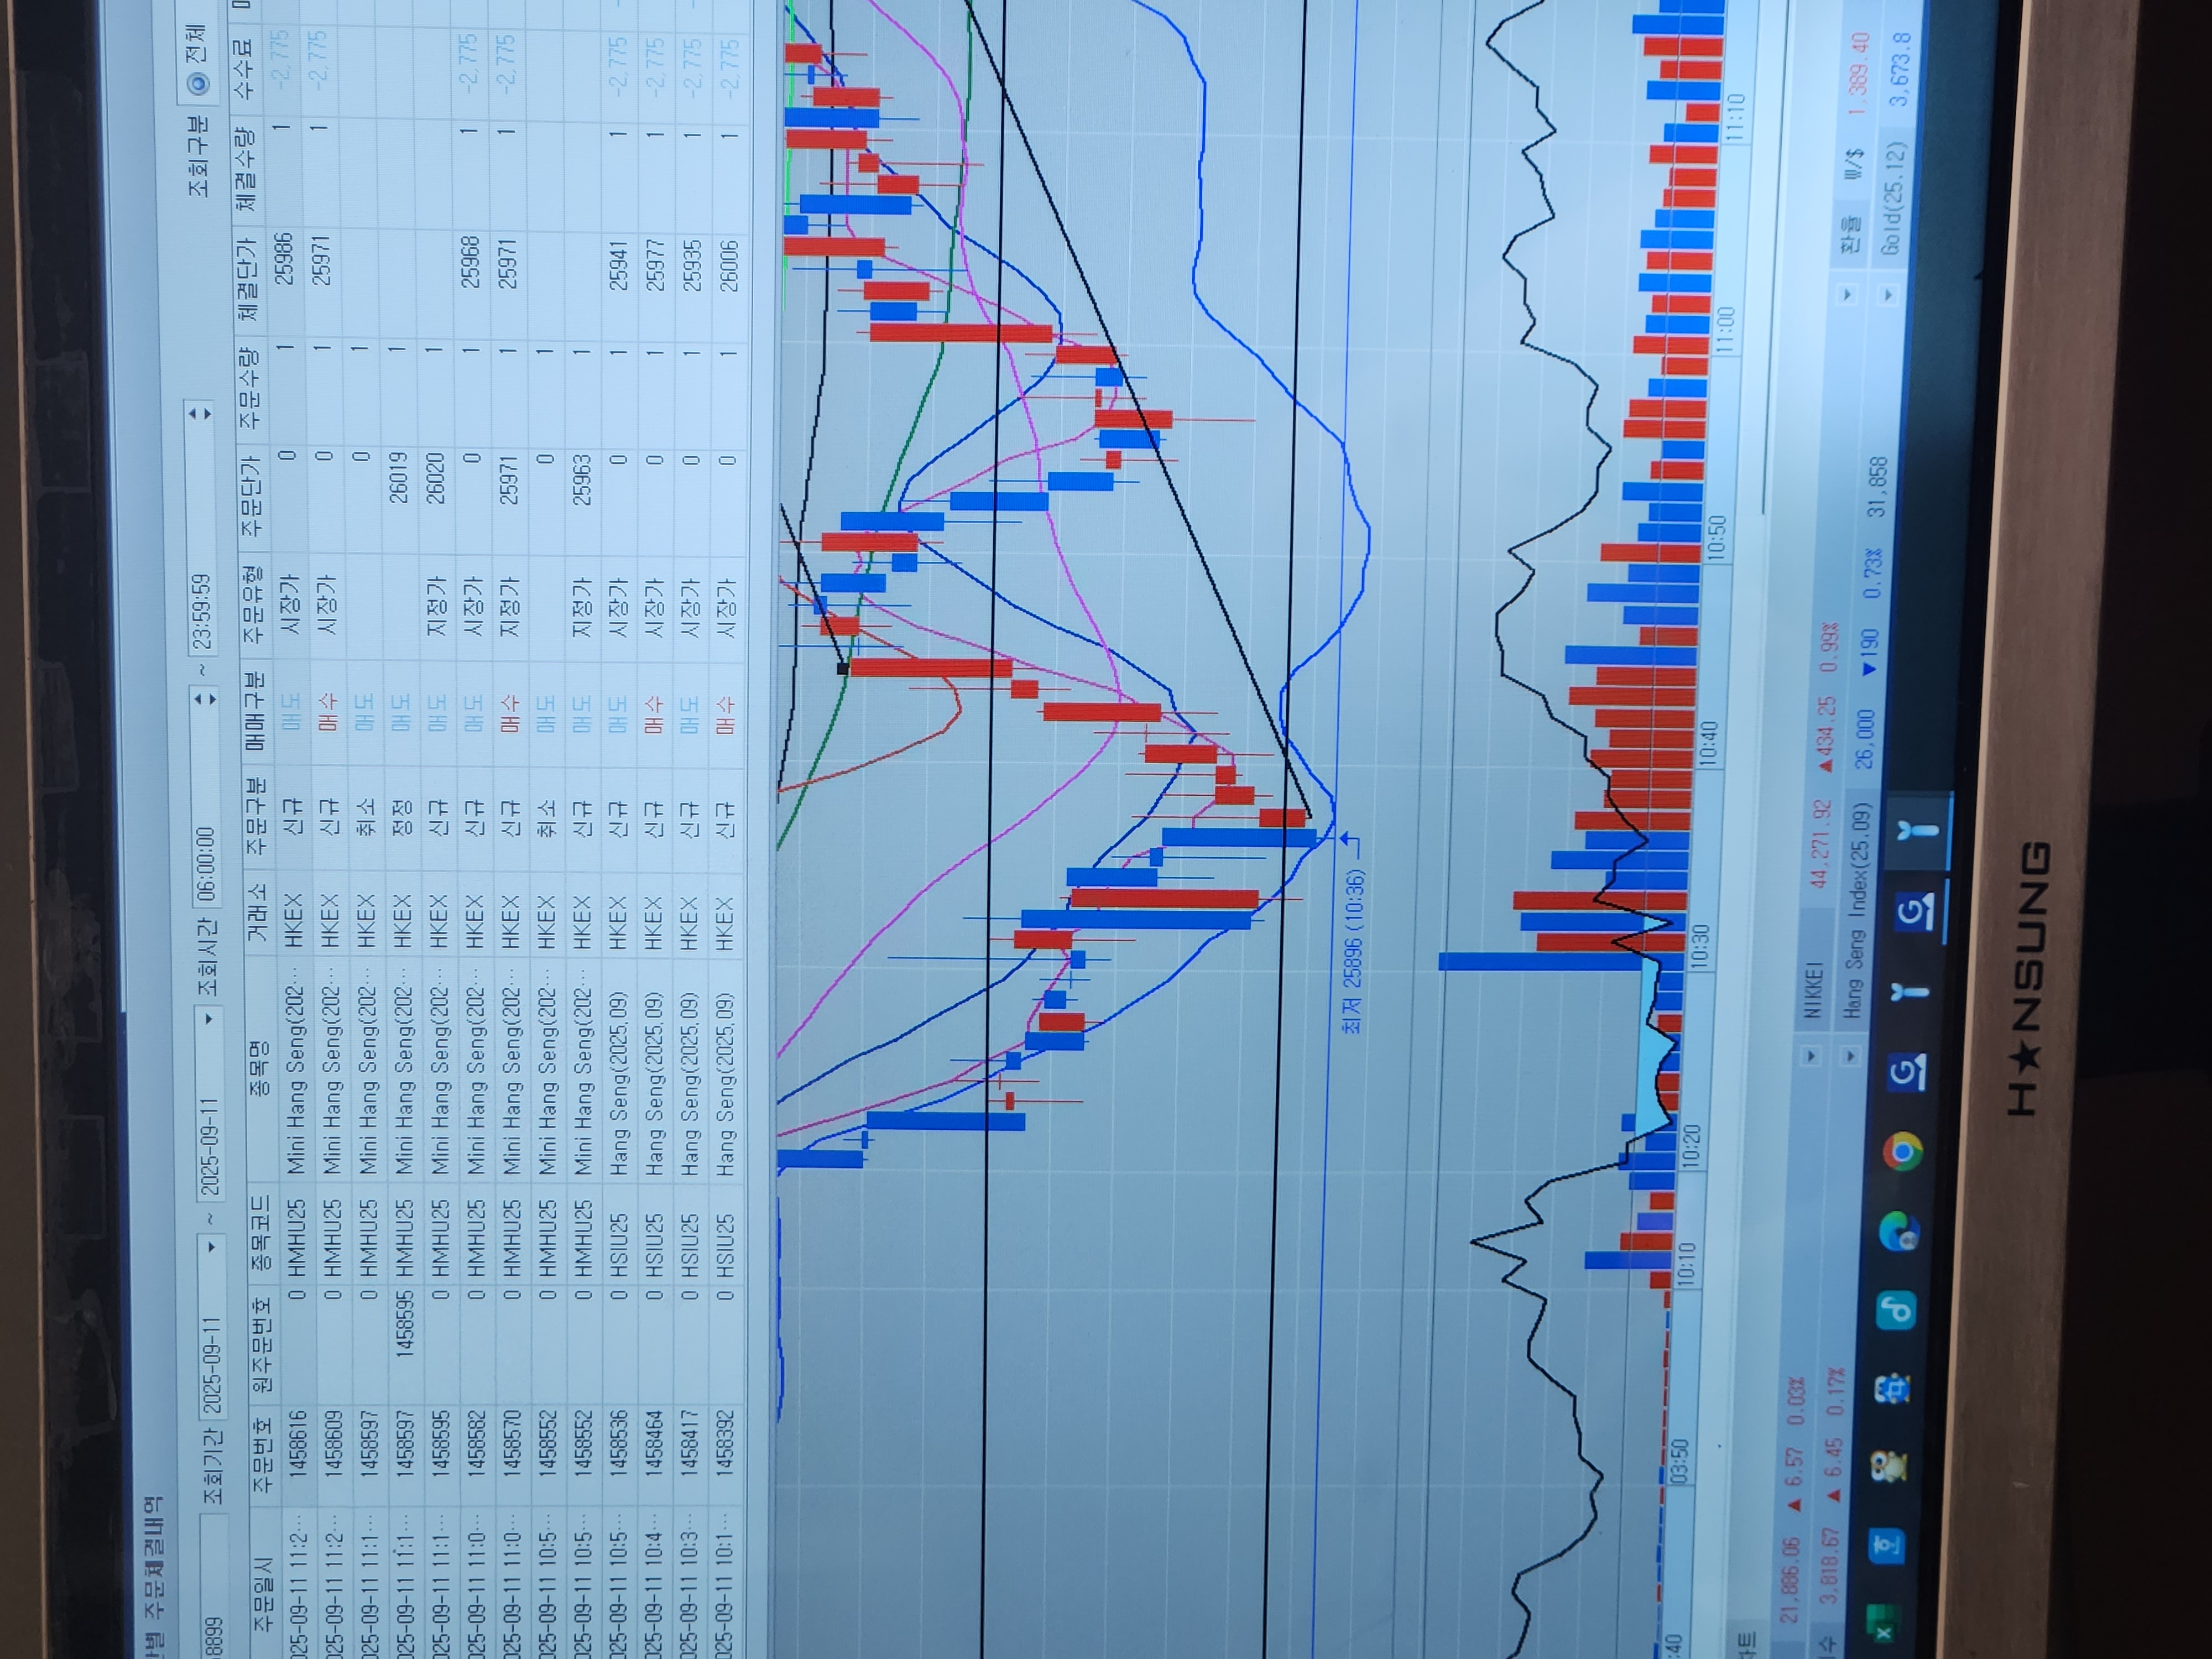Viewport: 2212px width, 1659px height.
Task: Expand the 환율 ticker dropdown arrow
Action: (1847, 294)
